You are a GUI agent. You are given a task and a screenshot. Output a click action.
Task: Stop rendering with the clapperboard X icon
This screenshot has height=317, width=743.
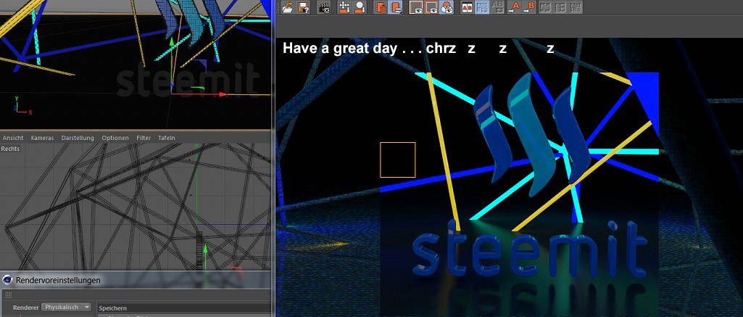(x=323, y=7)
